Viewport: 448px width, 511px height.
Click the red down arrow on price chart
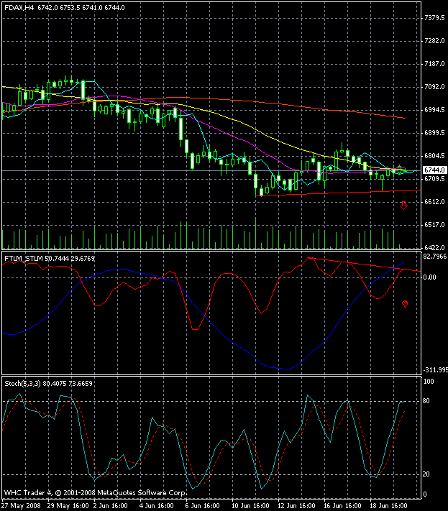403,206
